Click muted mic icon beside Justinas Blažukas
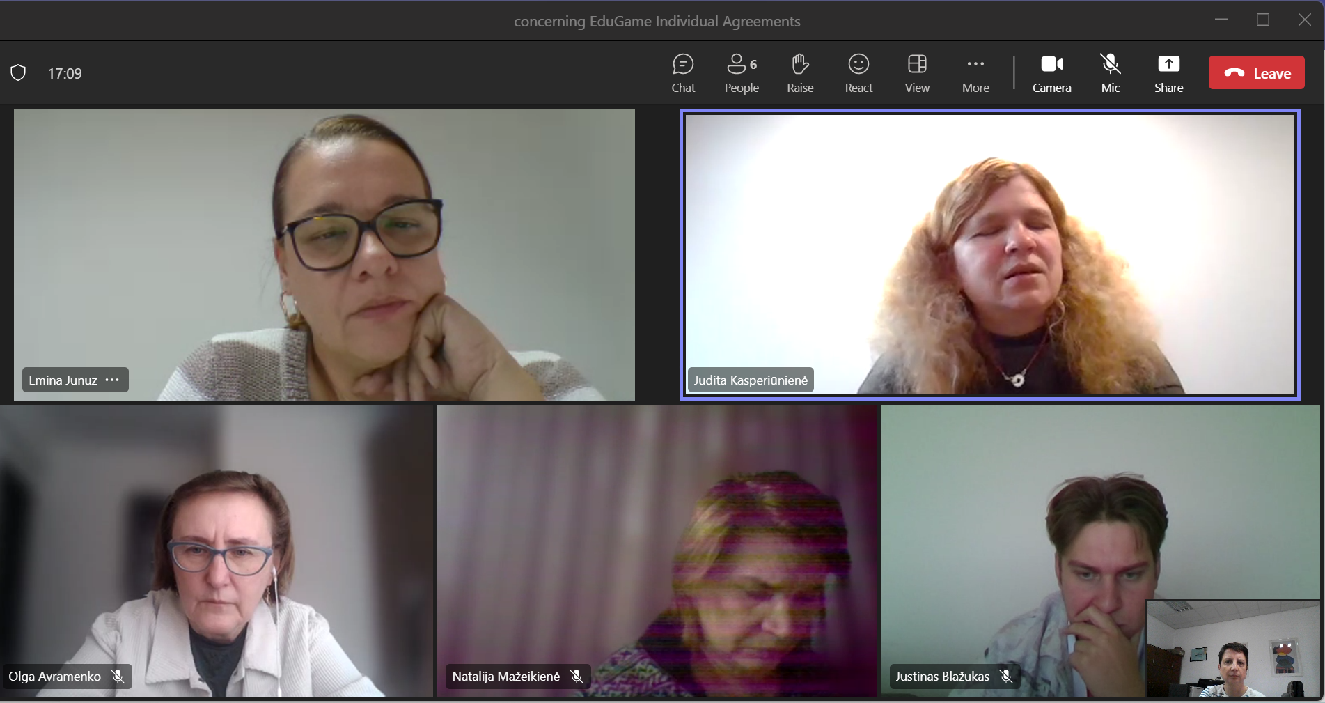 click(1006, 677)
